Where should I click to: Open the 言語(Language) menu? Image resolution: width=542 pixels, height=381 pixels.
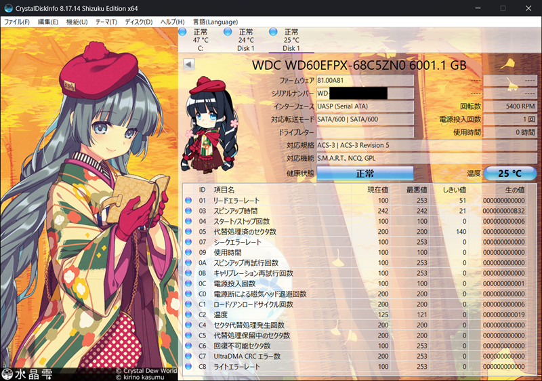[215, 22]
